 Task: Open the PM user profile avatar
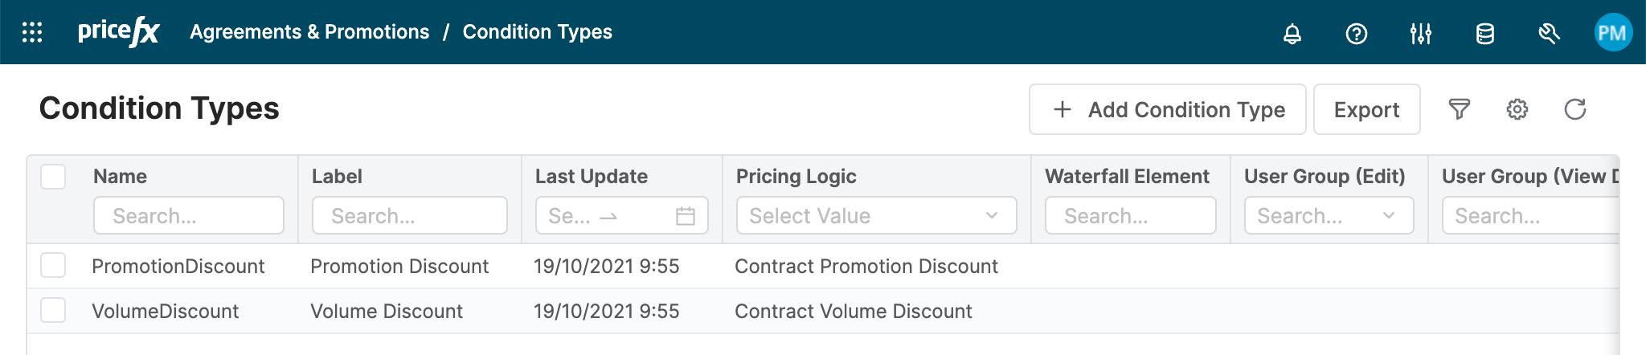coord(1613,33)
